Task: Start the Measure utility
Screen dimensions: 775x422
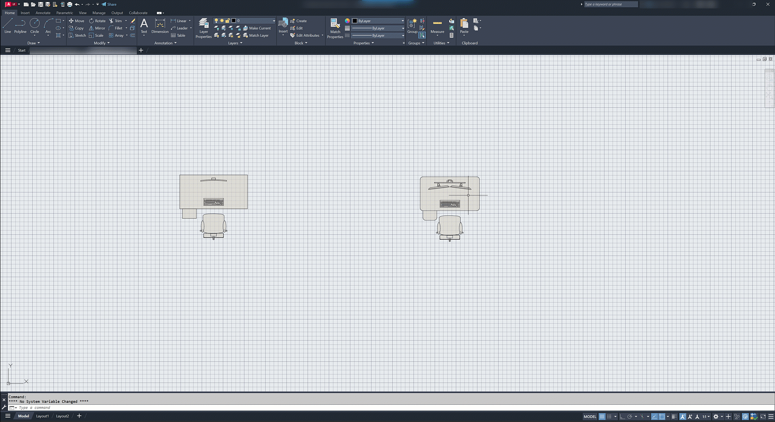Action: (437, 26)
